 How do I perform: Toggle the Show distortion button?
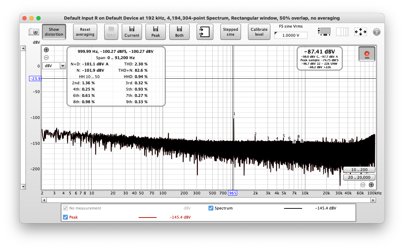[x=54, y=32]
